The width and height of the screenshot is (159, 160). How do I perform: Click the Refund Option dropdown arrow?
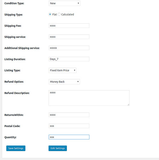click(78, 82)
